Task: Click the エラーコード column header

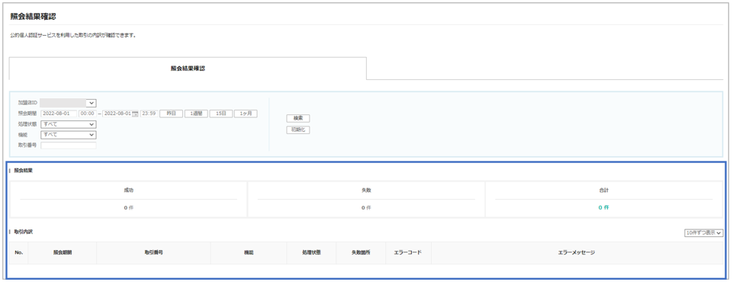Action: [409, 252]
